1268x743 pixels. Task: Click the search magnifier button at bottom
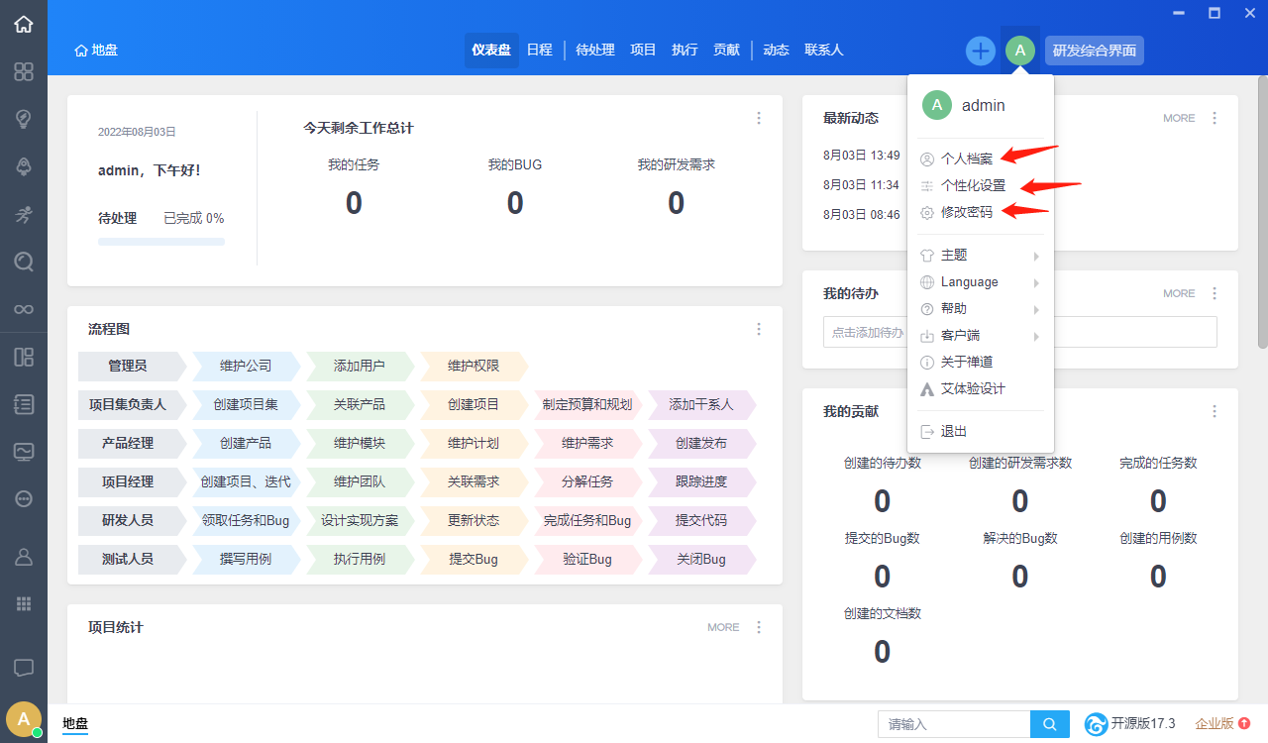click(1050, 724)
